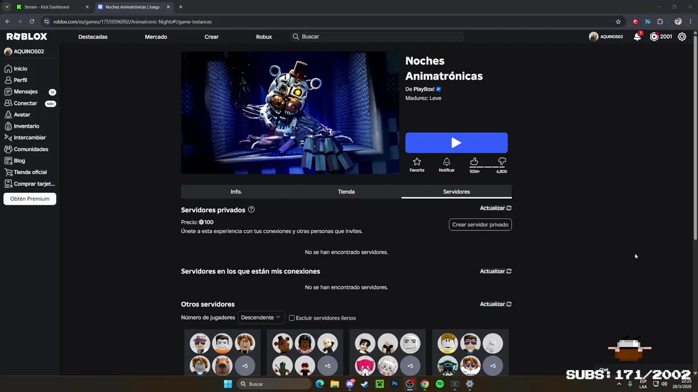Click the Favorita star icon
Screen dimensions: 698x392
tap(417, 162)
